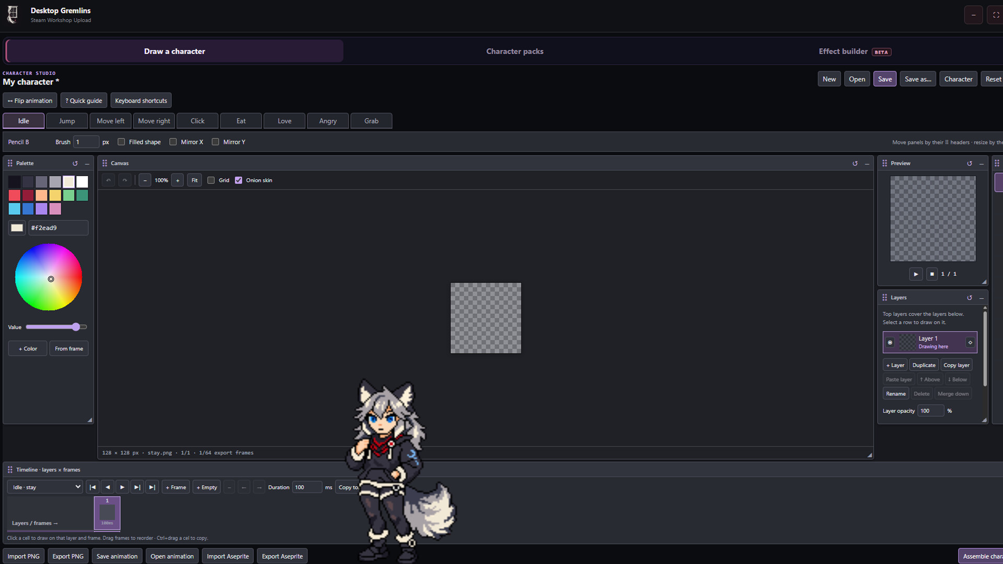Collapse the Layers panel
The width and height of the screenshot is (1003, 564).
pyautogui.click(x=982, y=298)
